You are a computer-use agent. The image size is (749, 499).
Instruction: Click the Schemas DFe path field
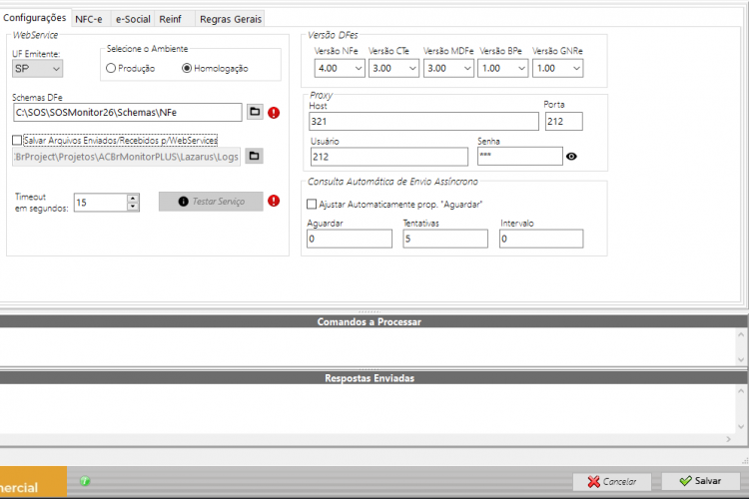pos(128,112)
